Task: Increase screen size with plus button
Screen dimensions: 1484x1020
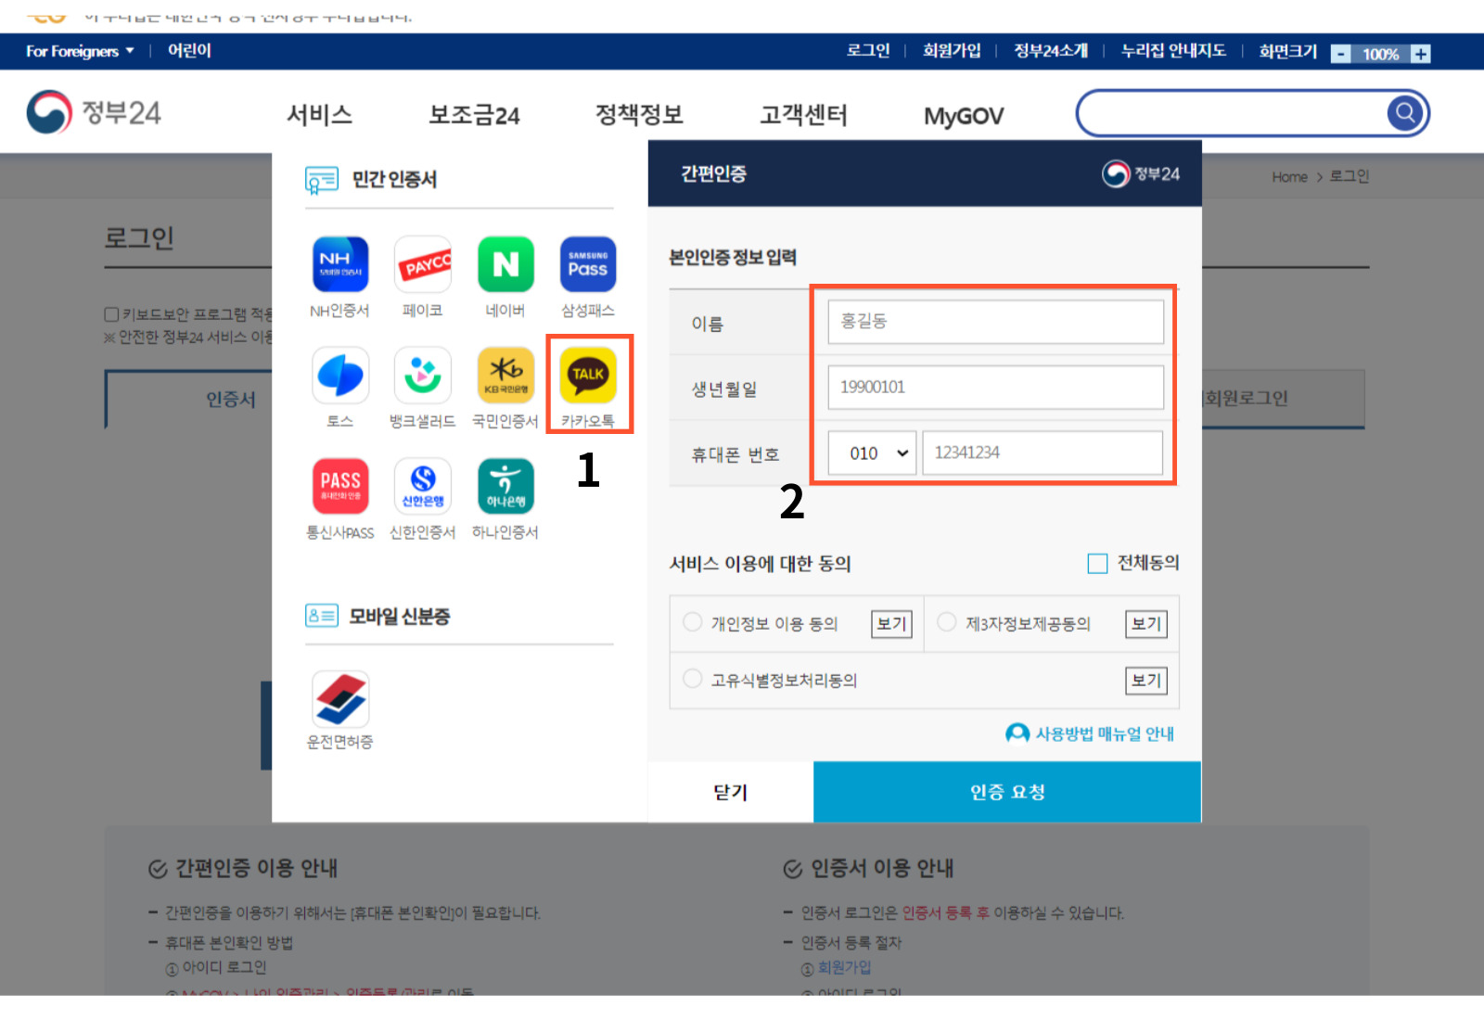Action: pyautogui.click(x=1420, y=54)
